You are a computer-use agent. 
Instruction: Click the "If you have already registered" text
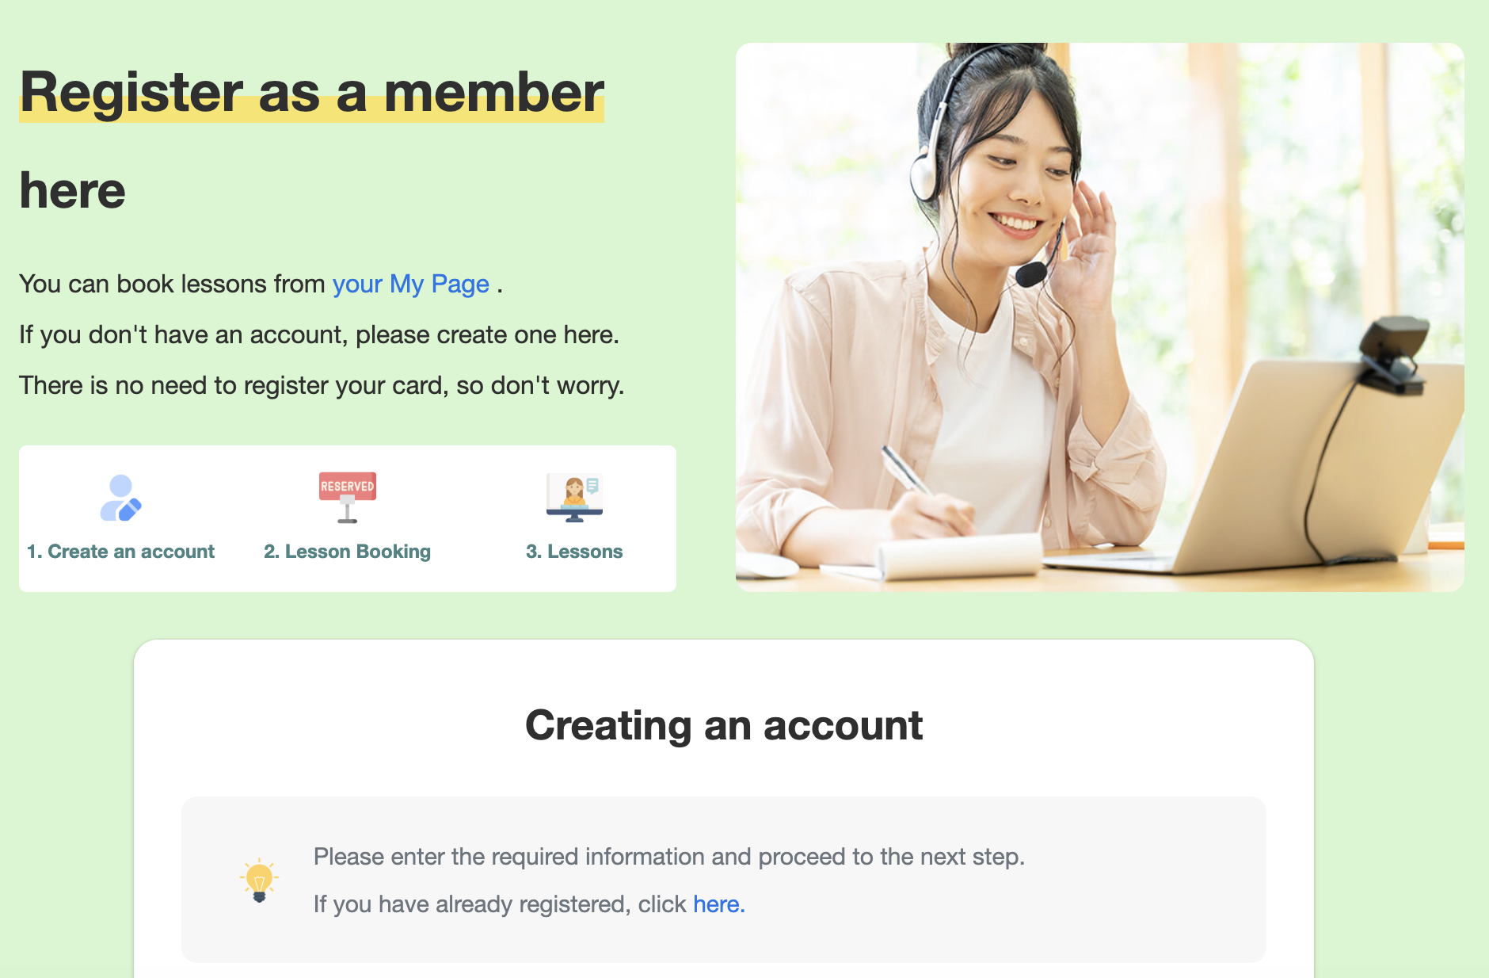[x=500, y=904]
